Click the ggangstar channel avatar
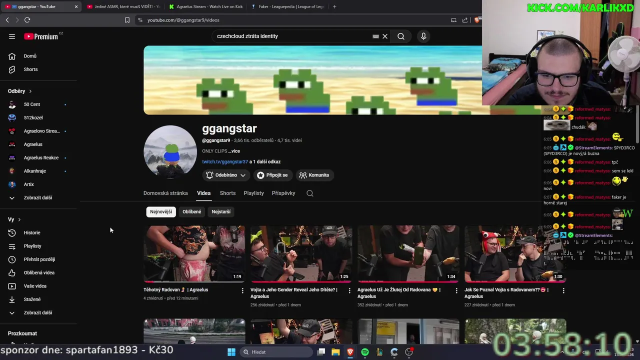This screenshot has width=640, height=360. coord(170,151)
